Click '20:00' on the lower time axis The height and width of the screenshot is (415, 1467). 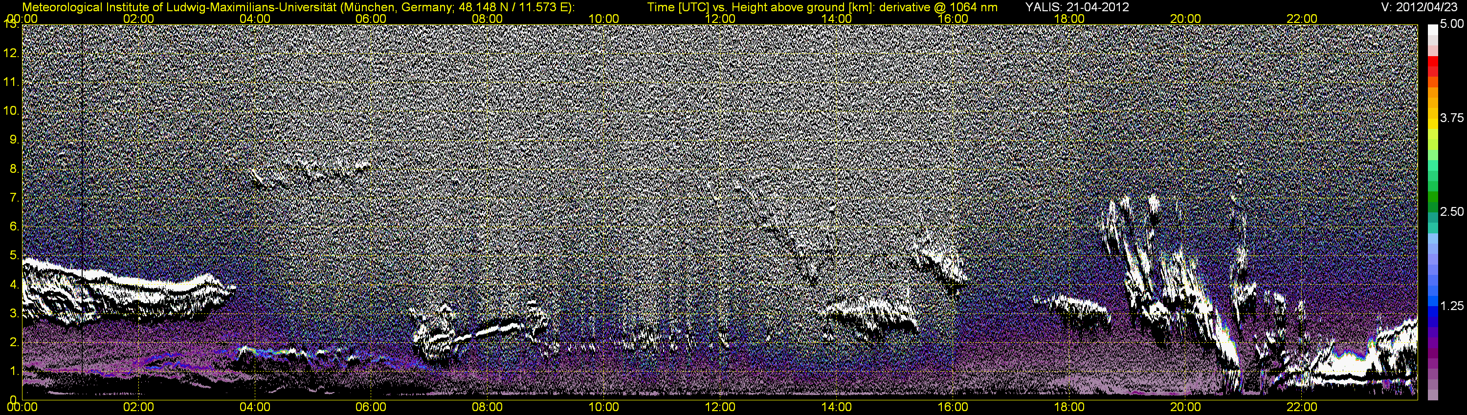click(1186, 407)
